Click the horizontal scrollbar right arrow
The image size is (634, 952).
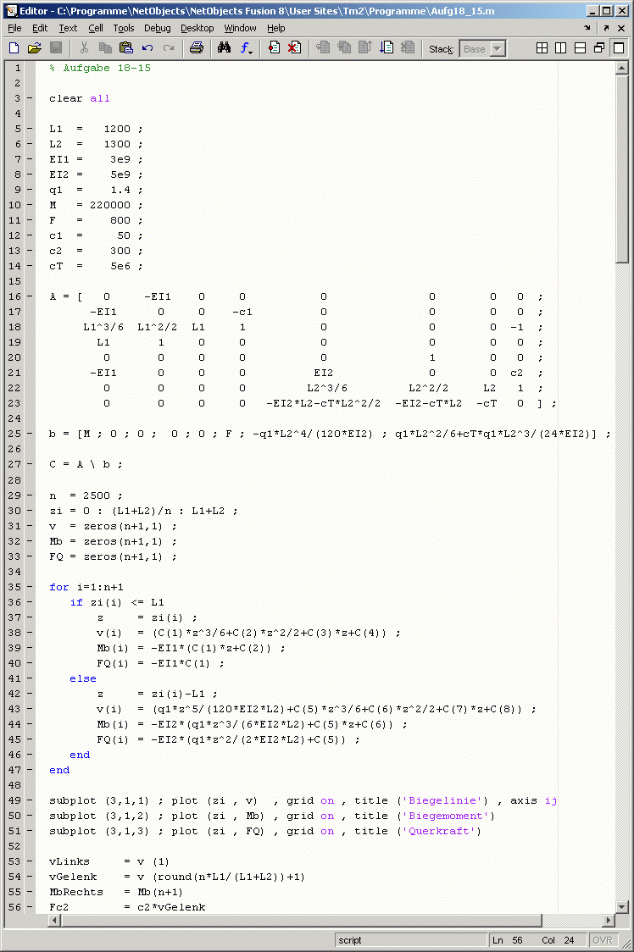pyautogui.click(x=608, y=920)
